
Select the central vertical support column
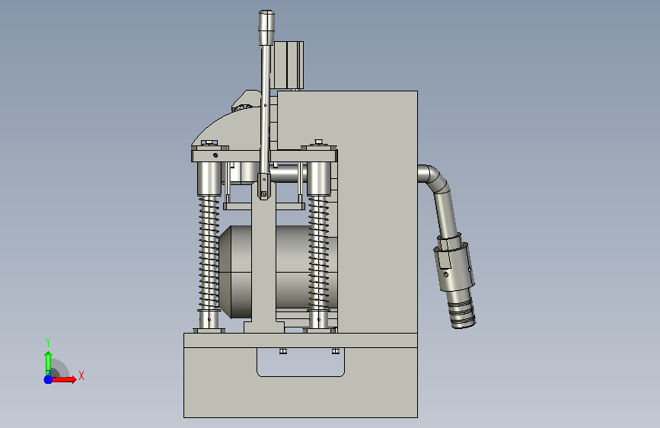264,261
